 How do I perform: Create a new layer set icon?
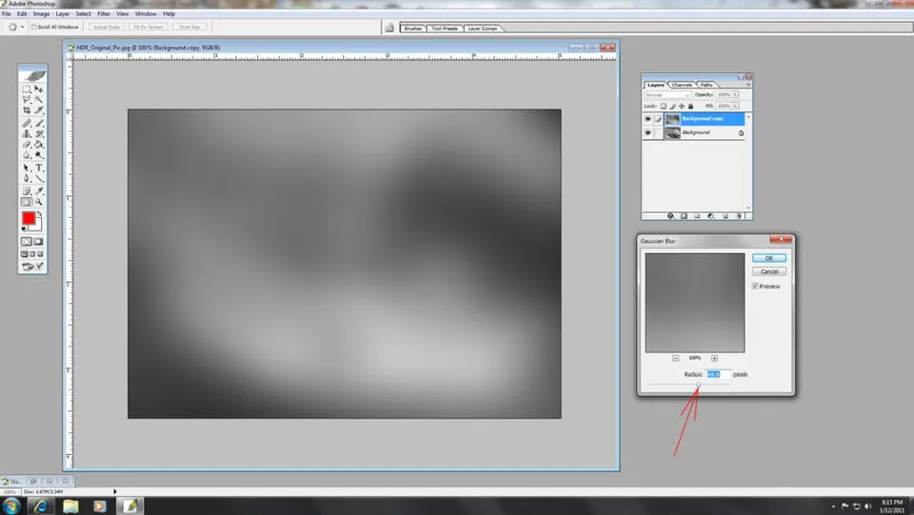coord(697,216)
